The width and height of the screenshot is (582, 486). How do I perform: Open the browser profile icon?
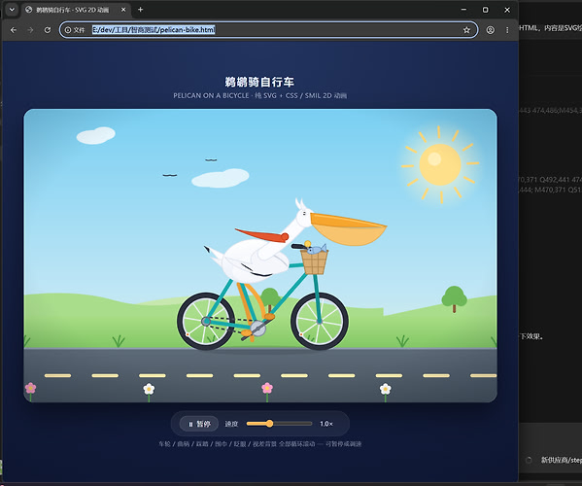tap(491, 30)
